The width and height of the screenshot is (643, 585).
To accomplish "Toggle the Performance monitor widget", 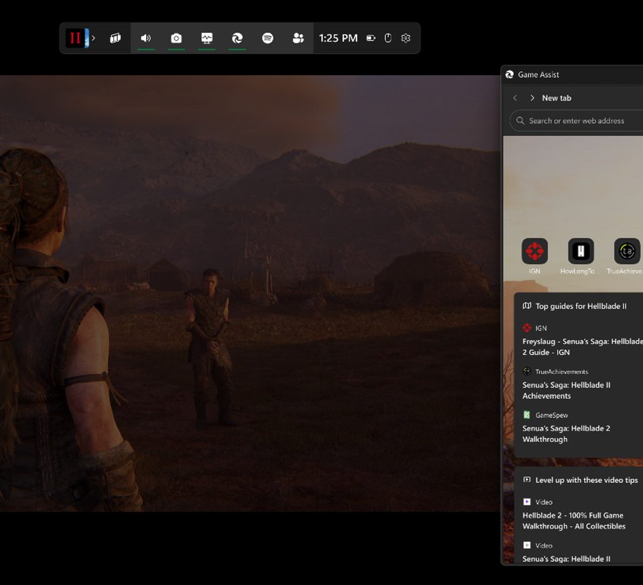I will coord(207,38).
